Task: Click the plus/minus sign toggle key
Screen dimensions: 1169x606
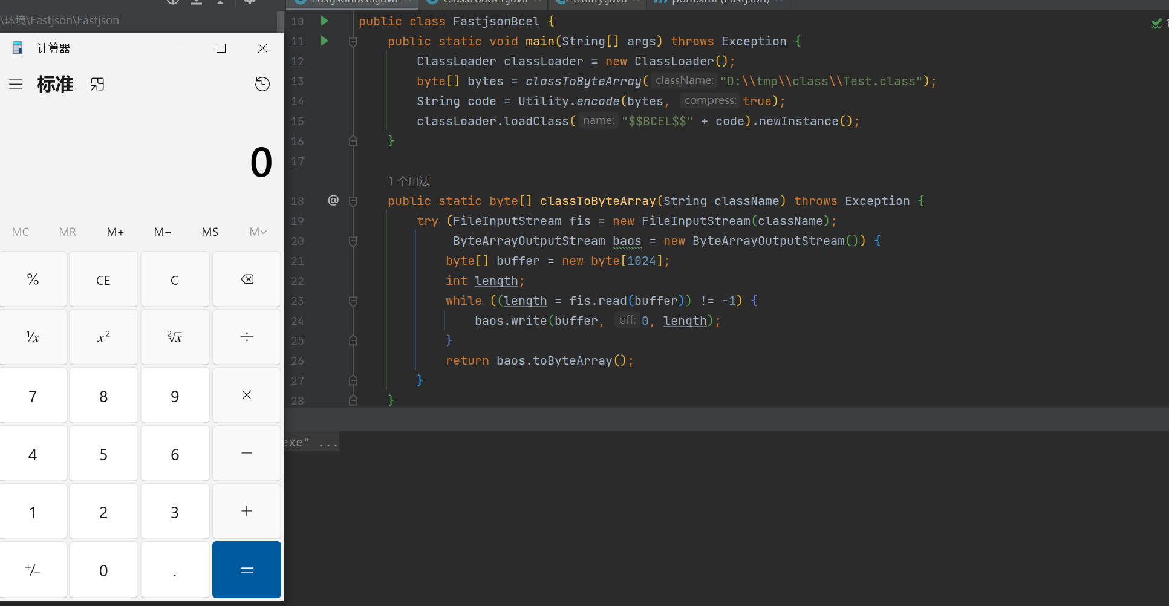Action: [33, 570]
